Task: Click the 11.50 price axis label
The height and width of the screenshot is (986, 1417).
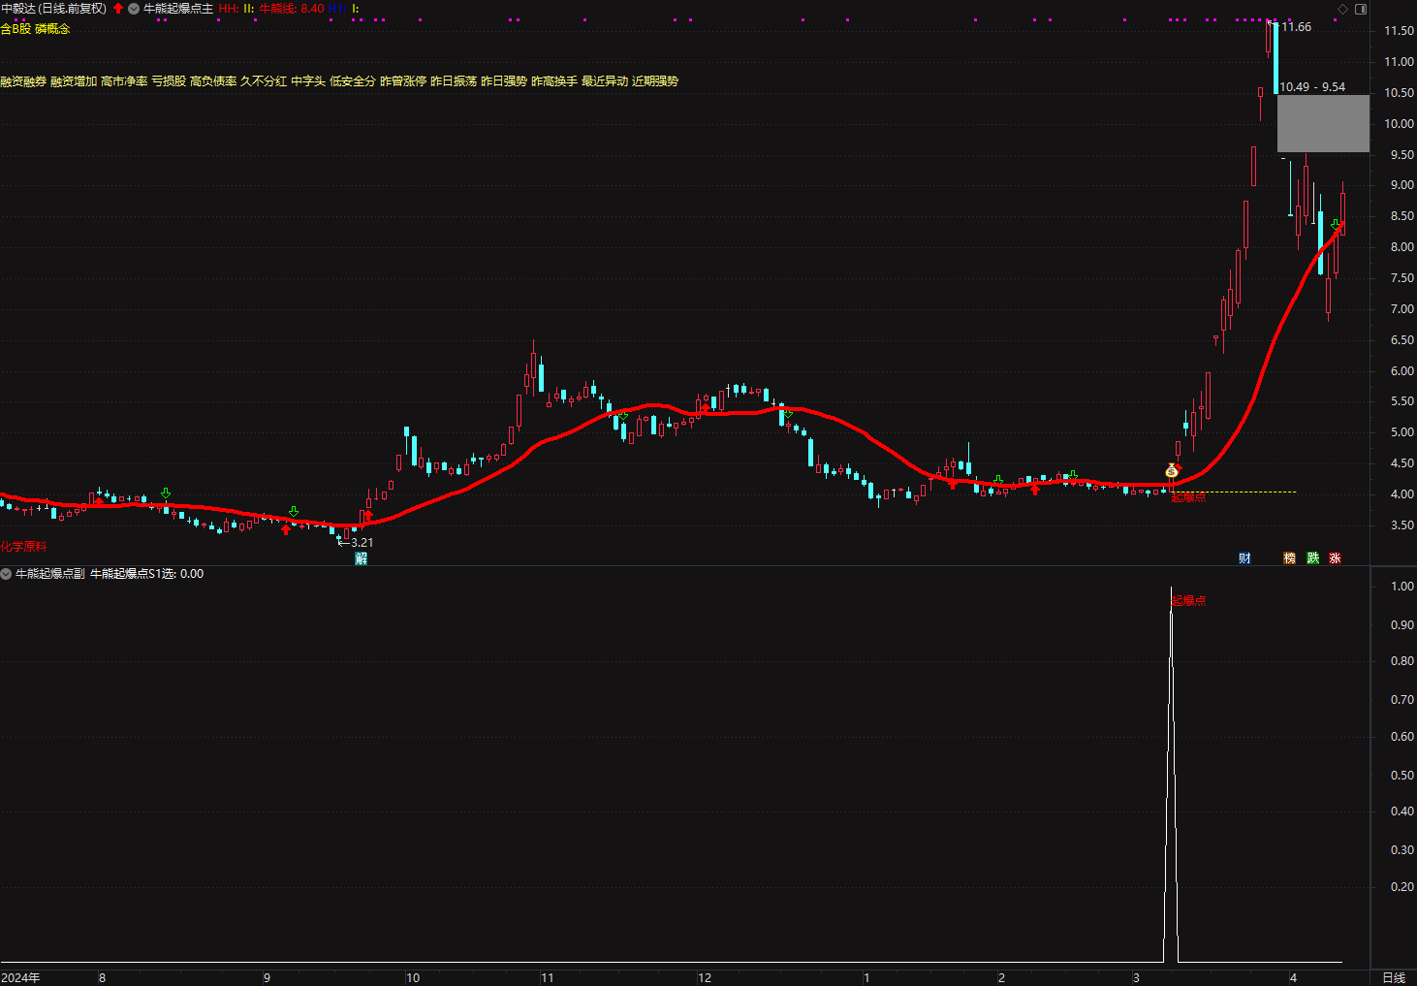Action: [x=1399, y=31]
